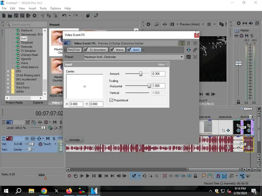Expand the OFX folder in plug-in tree
This screenshot has width=262, height=196.
8,71
